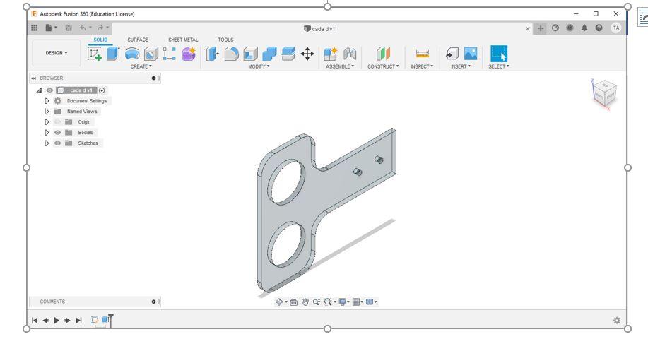Select the Insert Derive icon
This screenshot has width=648, height=339.
[452, 54]
